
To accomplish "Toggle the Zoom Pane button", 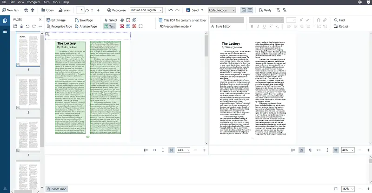I will [x=57, y=189].
